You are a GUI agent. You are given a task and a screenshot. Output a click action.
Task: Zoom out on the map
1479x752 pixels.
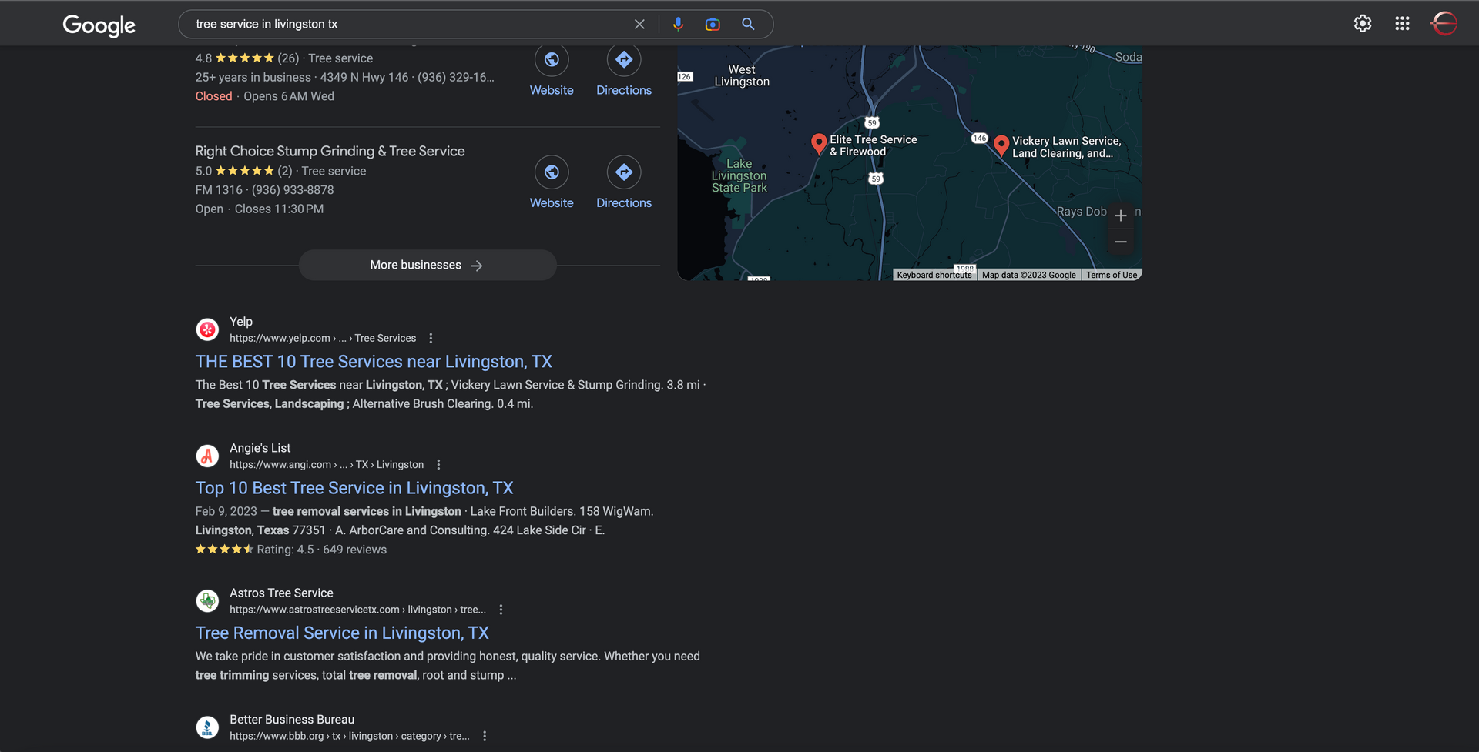pyautogui.click(x=1121, y=242)
